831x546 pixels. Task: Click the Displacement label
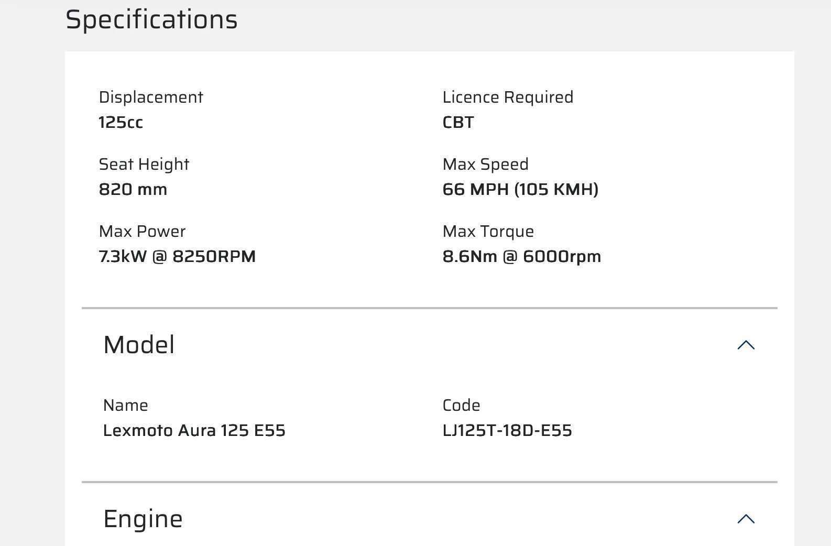pos(150,97)
